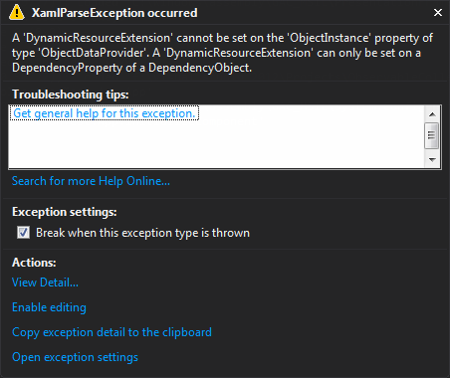Click the 'Break when this exception type is thrown' label
450x378 pixels.
[x=142, y=233]
